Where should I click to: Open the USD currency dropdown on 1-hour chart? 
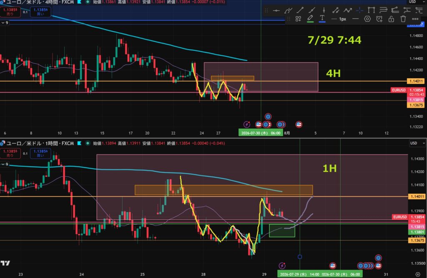417,143
